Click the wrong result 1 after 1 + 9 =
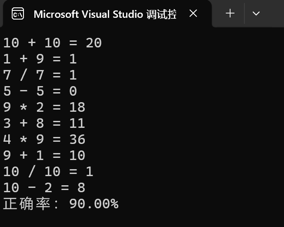The height and width of the screenshot is (227, 284). [x=73, y=59]
